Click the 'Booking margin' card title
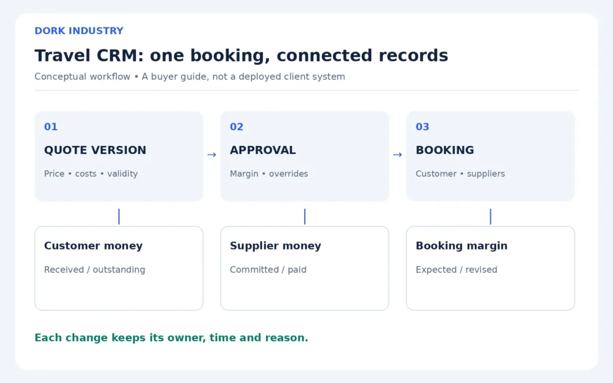The image size is (613, 383). (462, 246)
